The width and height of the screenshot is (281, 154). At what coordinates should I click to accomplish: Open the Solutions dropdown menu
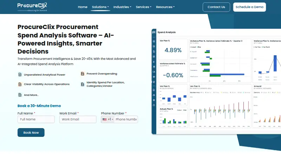click(100, 7)
